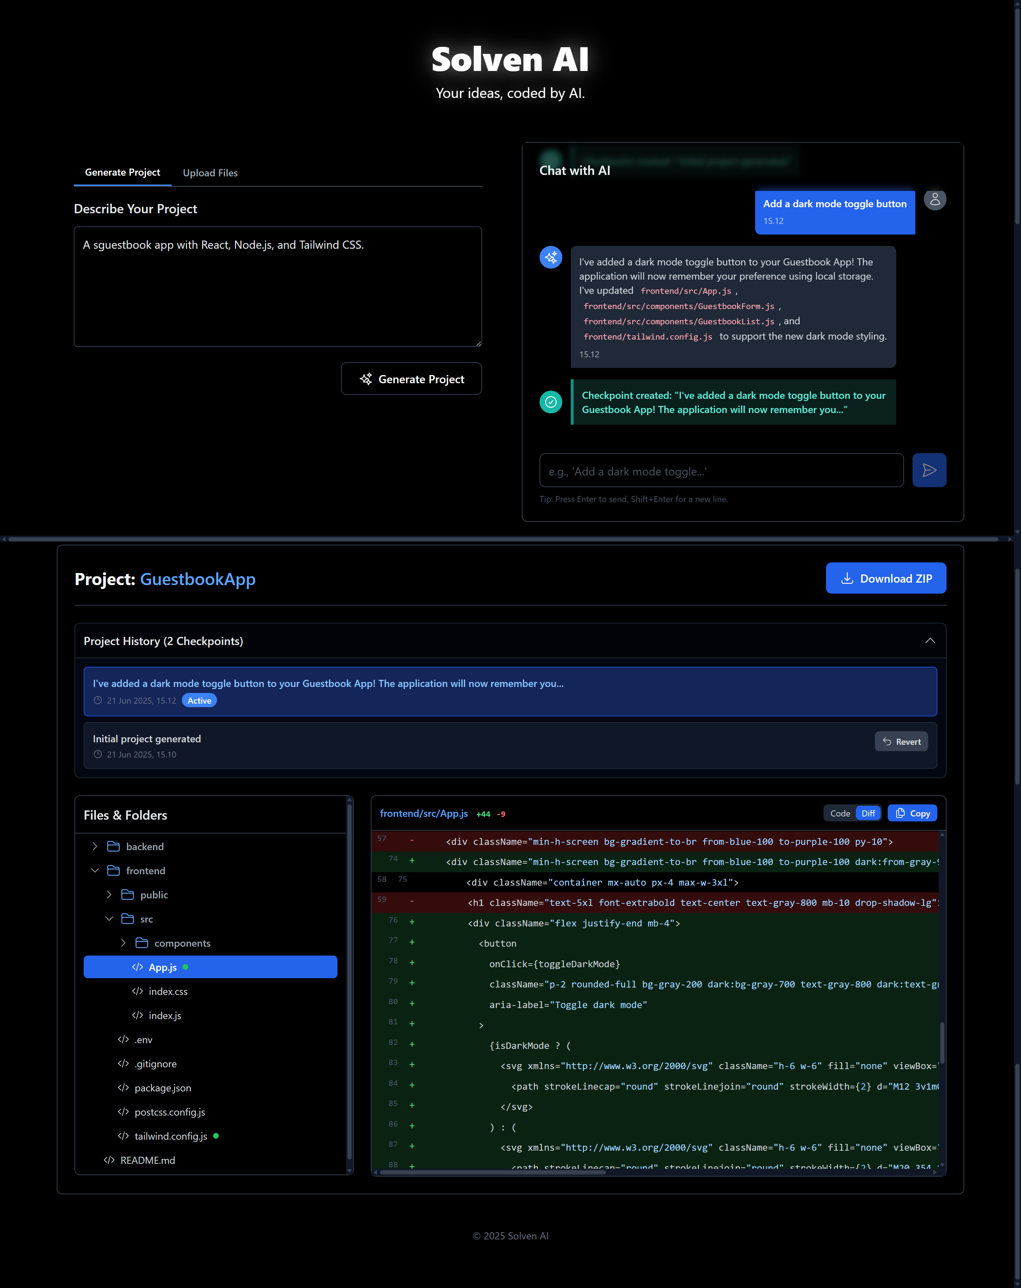Click the GuestbookApp project name
Screen dimensions: 1021x1288
click(x=197, y=579)
